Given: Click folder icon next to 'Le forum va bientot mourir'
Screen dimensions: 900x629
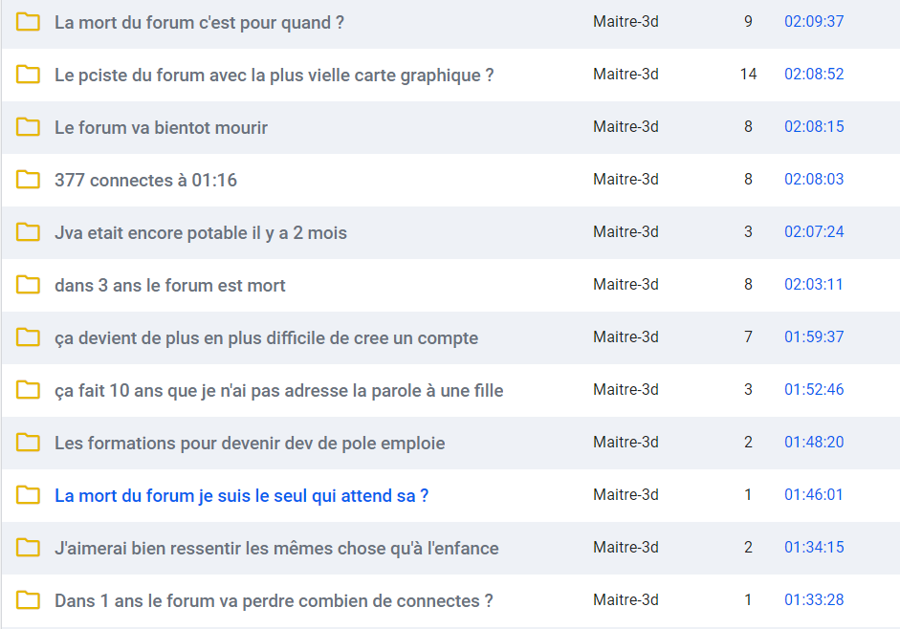Looking at the screenshot, I should [28, 127].
